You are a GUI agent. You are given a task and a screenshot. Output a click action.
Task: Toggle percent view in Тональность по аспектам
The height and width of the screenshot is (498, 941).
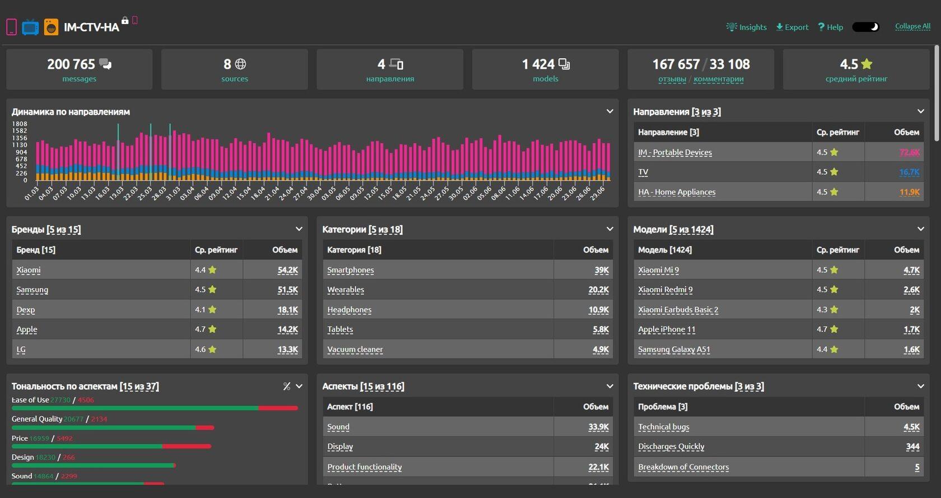[x=287, y=386]
